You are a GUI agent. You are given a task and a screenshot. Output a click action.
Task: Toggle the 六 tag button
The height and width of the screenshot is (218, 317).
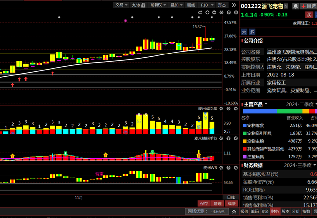[x=244, y=31]
